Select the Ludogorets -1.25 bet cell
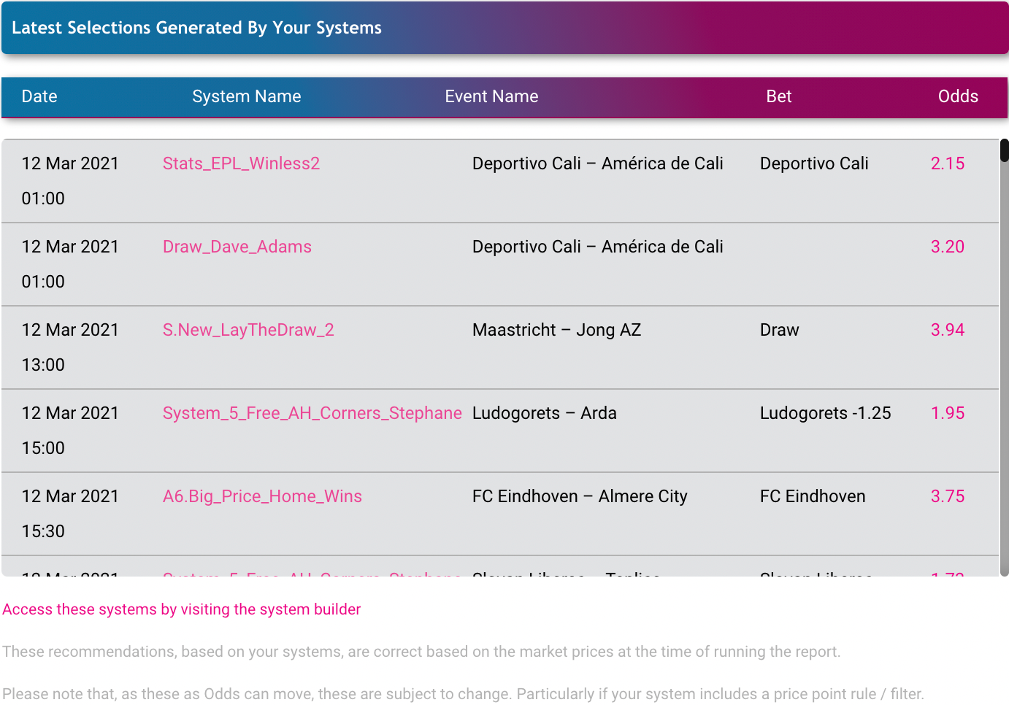 (826, 413)
